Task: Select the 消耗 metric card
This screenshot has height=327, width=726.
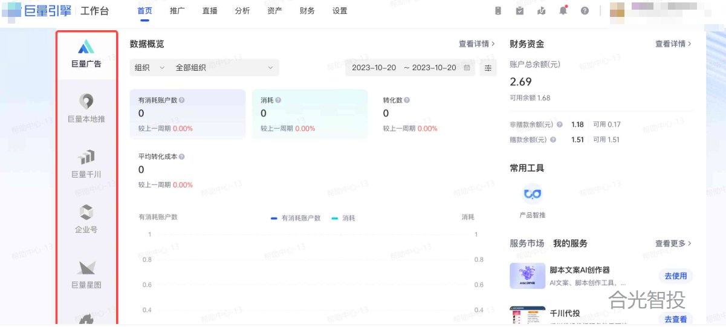Action: click(310, 114)
